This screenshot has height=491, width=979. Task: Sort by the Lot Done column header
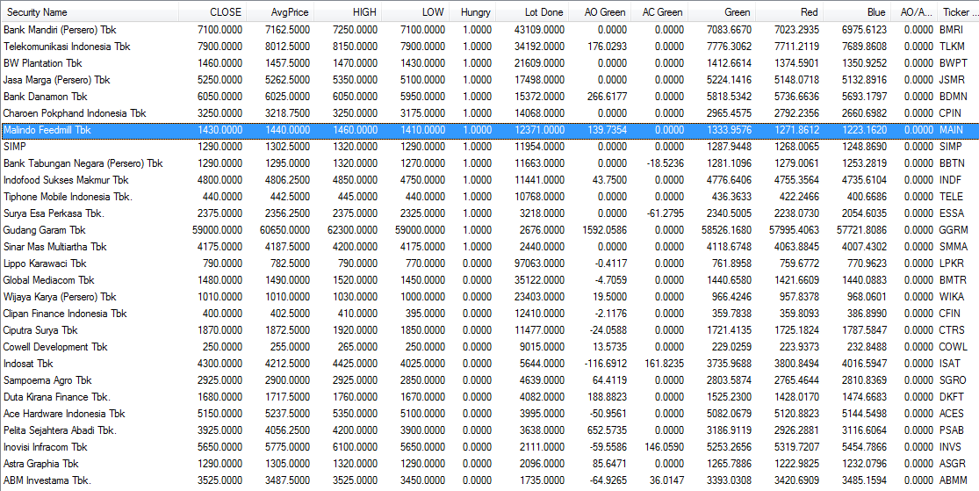(x=533, y=12)
